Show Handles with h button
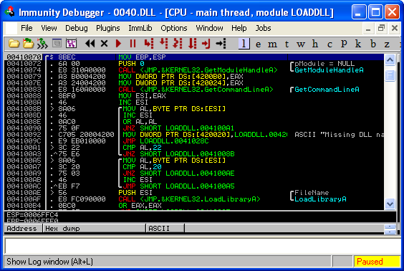 pos(315,44)
